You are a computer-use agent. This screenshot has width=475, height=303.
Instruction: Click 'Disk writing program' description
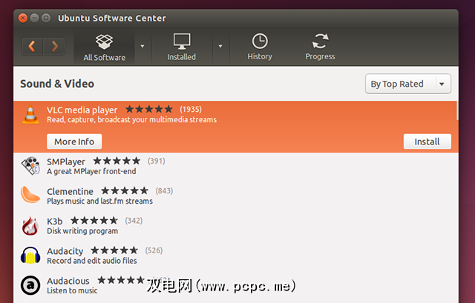(82, 231)
